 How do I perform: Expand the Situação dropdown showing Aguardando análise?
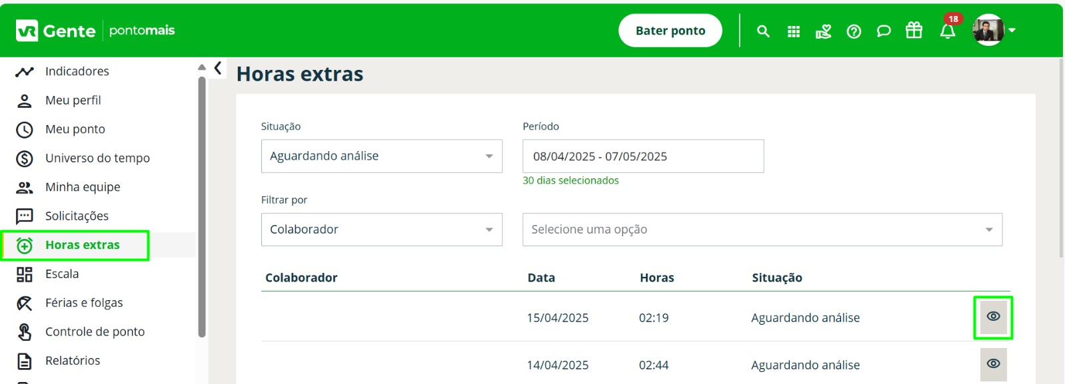pos(382,156)
